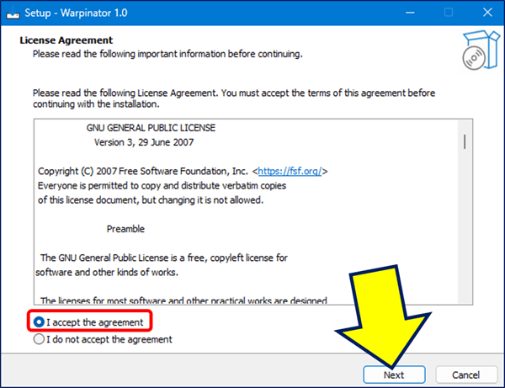505x388 pixels.
Task: Click "Version 3, 29 June 2007" text
Action: coord(144,142)
